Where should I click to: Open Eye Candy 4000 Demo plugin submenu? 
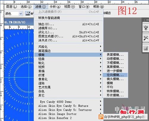69,102
